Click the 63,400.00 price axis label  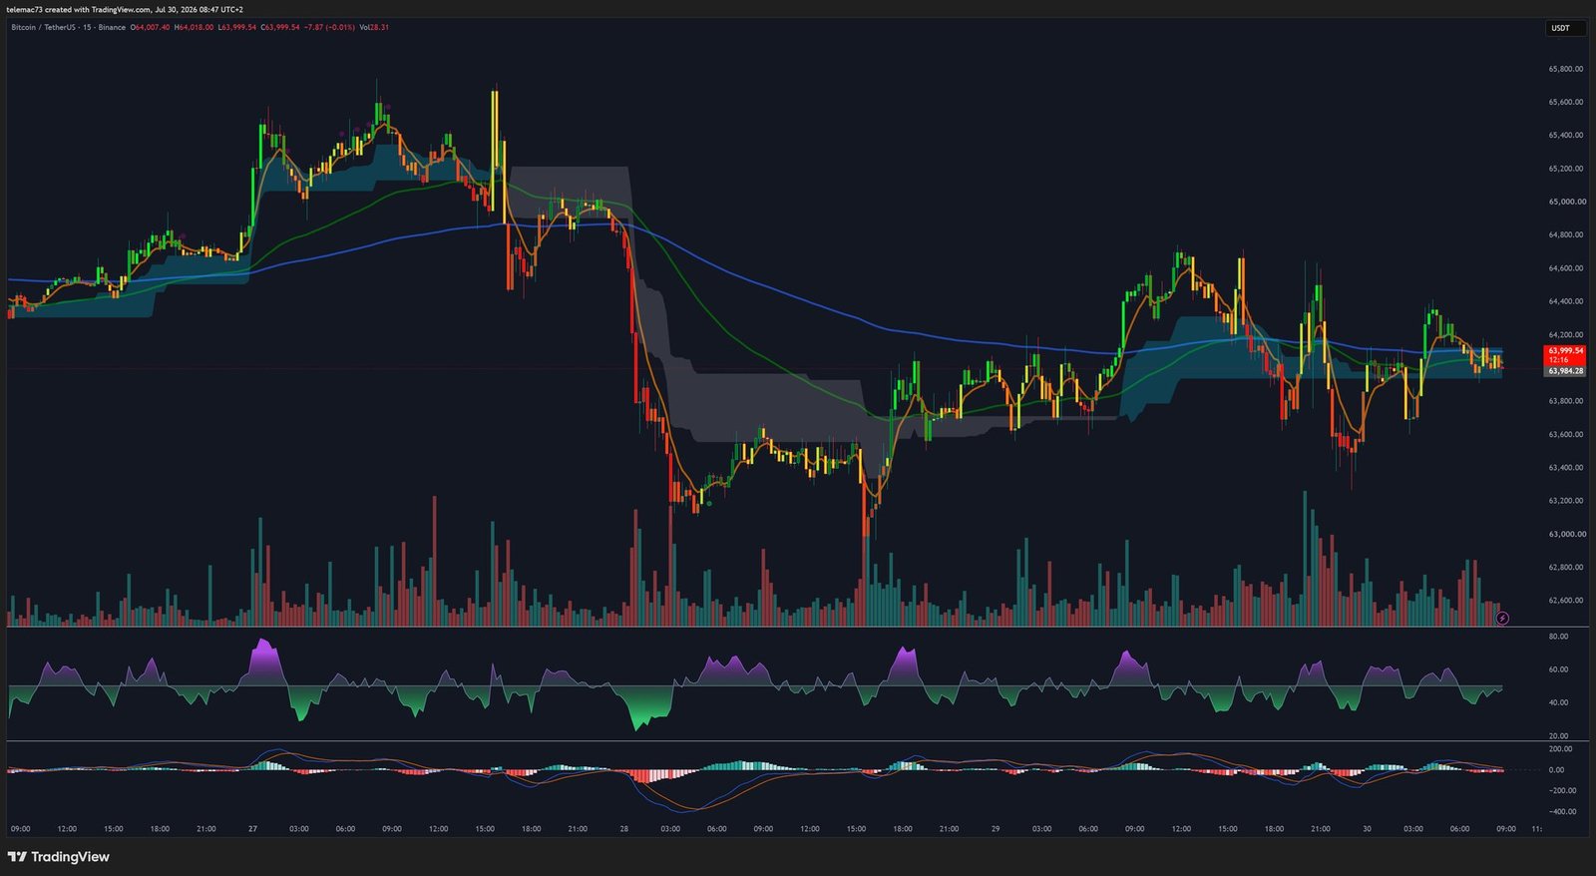(x=1566, y=467)
